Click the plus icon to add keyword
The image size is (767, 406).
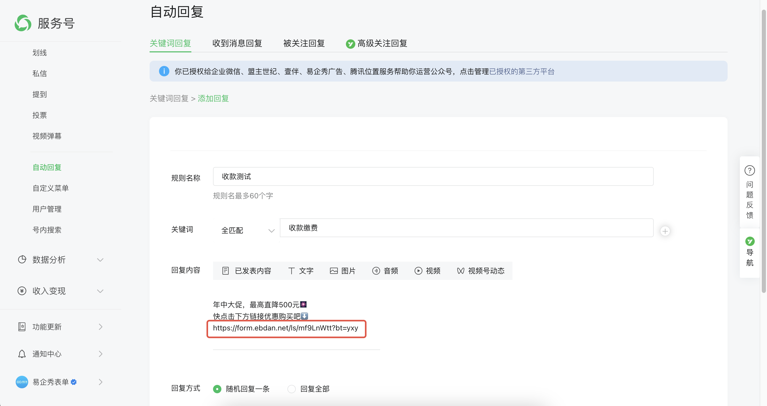click(x=665, y=231)
